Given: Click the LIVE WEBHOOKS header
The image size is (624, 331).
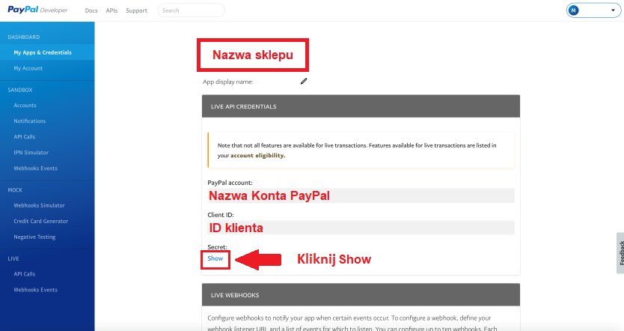Looking at the screenshot, I should [x=361, y=295].
